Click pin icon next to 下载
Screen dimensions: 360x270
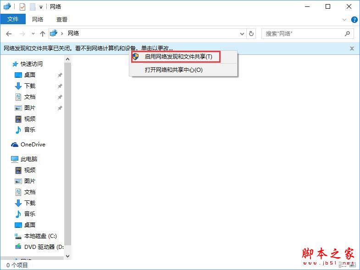pyautogui.click(x=60, y=86)
